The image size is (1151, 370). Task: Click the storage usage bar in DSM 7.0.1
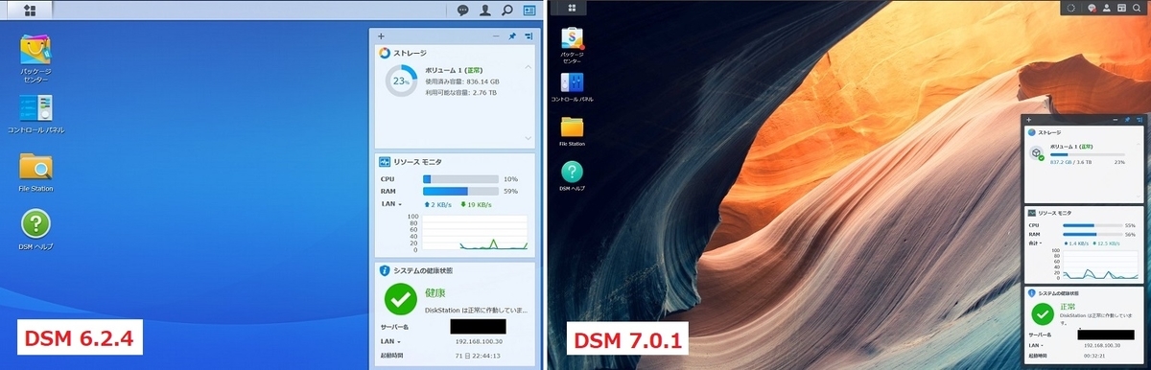coord(1087,154)
